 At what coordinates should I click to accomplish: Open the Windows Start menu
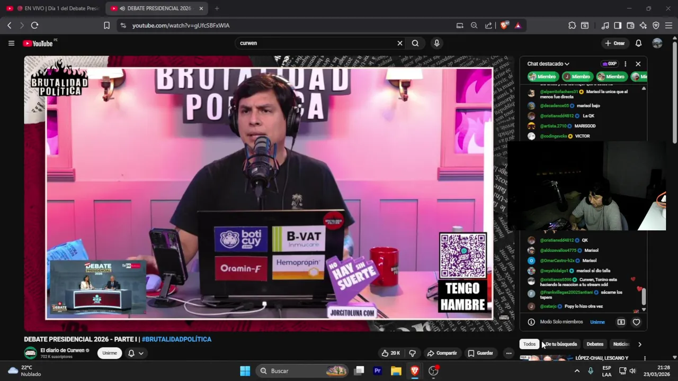pos(245,371)
